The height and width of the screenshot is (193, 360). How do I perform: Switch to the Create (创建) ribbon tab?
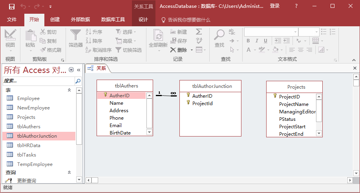[55, 20]
